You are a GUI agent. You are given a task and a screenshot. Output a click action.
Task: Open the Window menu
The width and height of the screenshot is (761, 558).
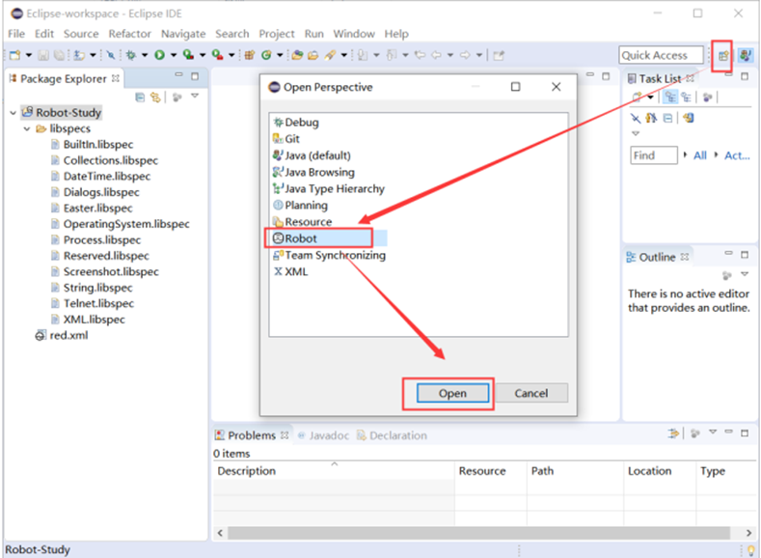[354, 34]
